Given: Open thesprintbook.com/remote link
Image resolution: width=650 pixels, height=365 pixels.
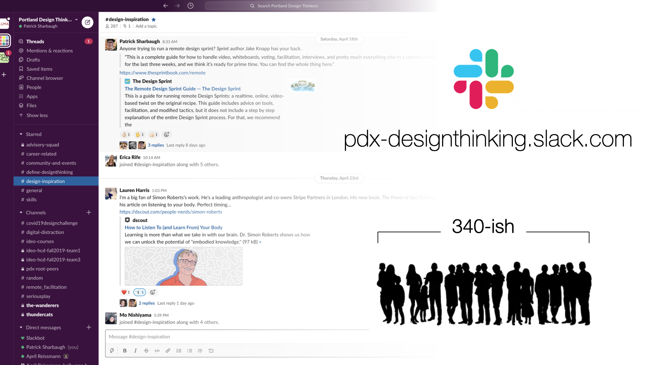Looking at the screenshot, I should 162,73.
